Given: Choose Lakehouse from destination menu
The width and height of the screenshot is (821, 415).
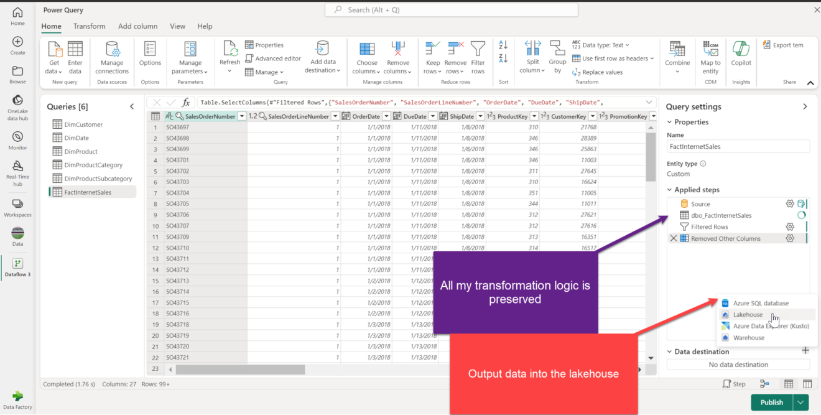Looking at the screenshot, I should click(x=748, y=315).
